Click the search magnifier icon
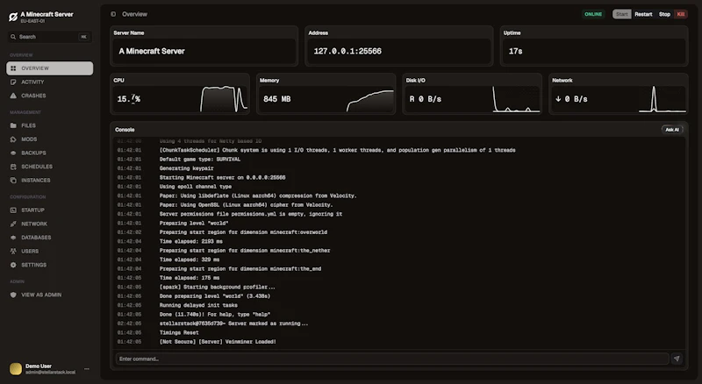This screenshot has width=702, height=384. point(13,37)
